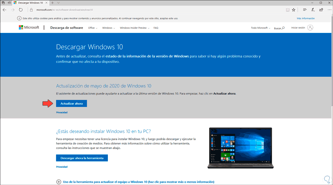
Task: Expand Windows Insider Preview menu
Action: [x=135, y=28]
